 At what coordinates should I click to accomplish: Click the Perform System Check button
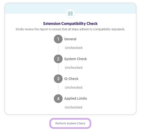[70, 124]
